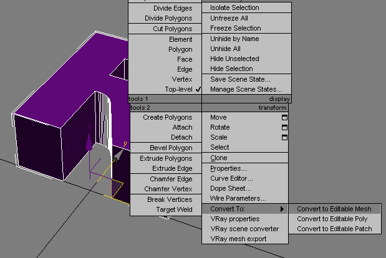Open Move transform settings box icon
Image resolution: width=386 pixels, height=258 pixels.
[286, 117]
